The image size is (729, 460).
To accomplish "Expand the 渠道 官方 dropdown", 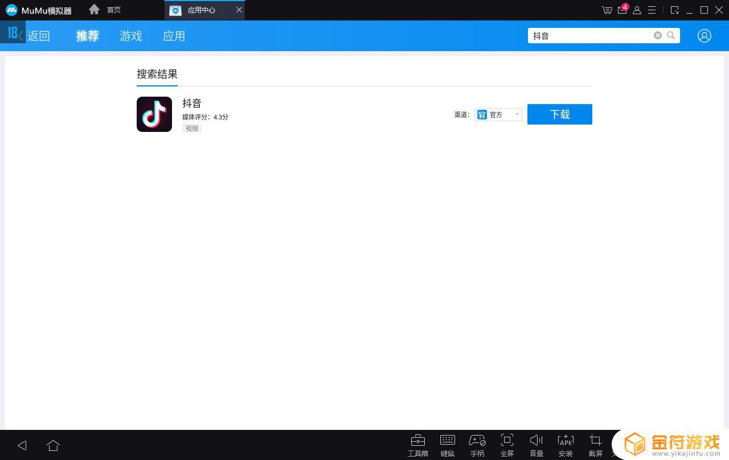I will pyautogui.click(x=498, y=114).
